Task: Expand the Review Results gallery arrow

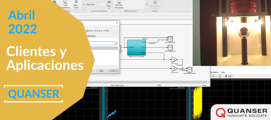Action: (147, 5)
